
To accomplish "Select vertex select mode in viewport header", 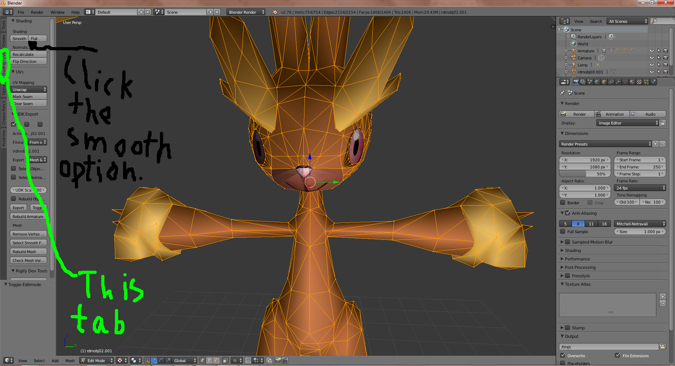I will tap(202, 360).
